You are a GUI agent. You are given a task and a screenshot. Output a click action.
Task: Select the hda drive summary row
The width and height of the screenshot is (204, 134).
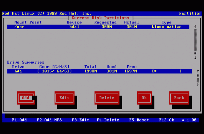[99, 71]
